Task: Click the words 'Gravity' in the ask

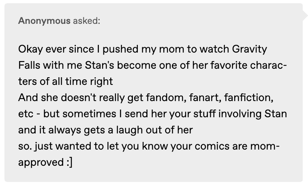Action: point(250,49)
